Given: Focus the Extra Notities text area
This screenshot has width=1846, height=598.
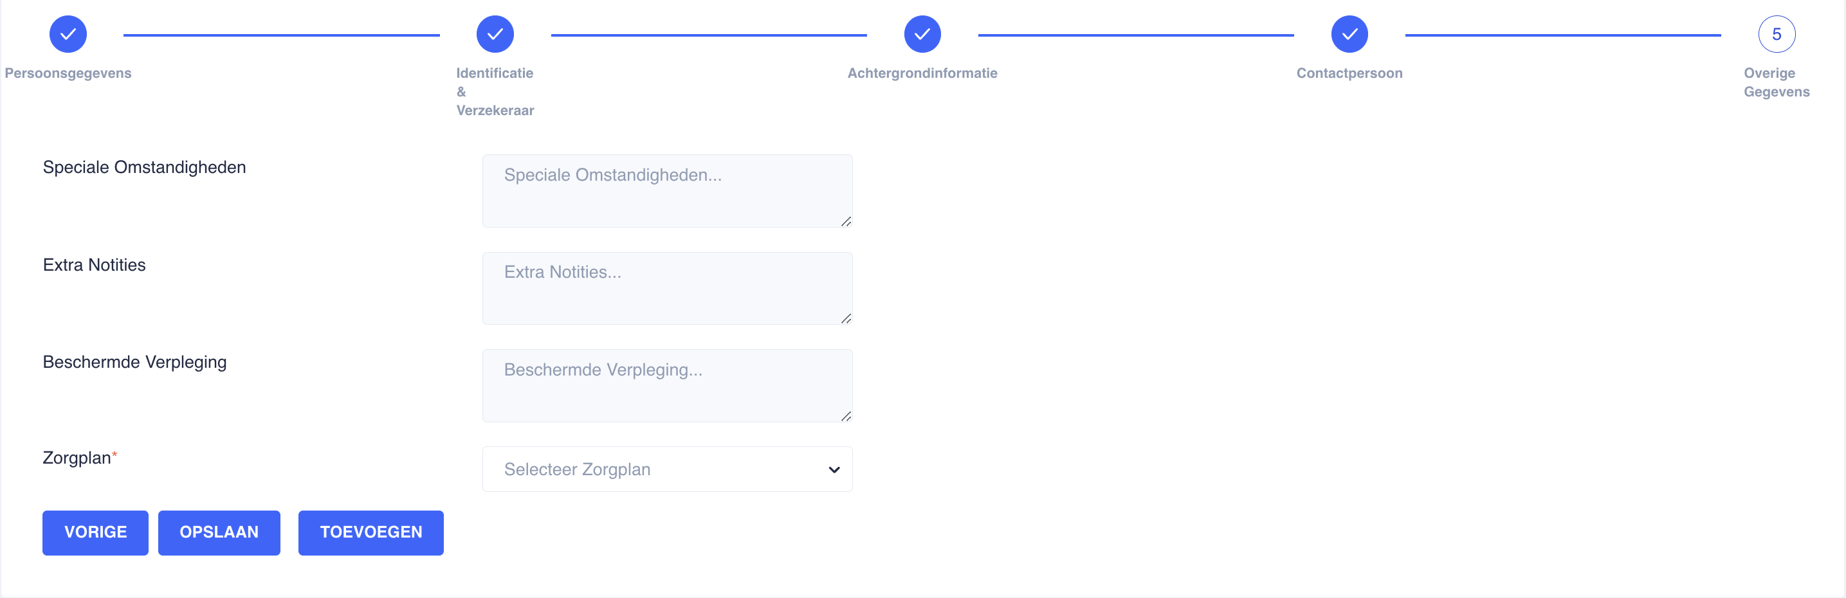Looking at the screenshot, I should 666,288.
